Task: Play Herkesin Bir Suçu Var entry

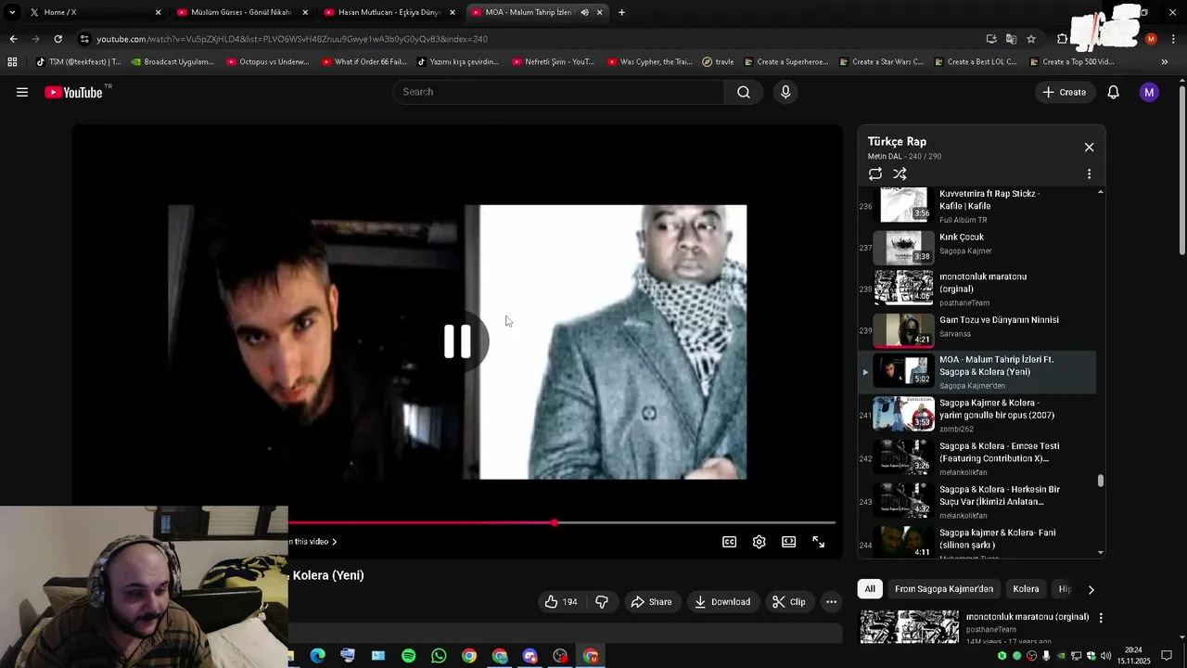Action: click(x=978, y=501)
